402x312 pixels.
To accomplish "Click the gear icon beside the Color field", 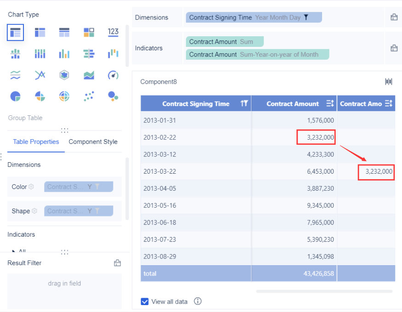I will click(31, 187).
